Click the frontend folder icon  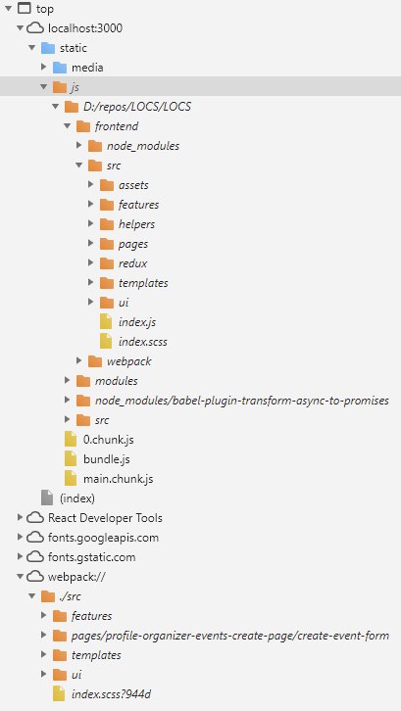tap(83, 126)
